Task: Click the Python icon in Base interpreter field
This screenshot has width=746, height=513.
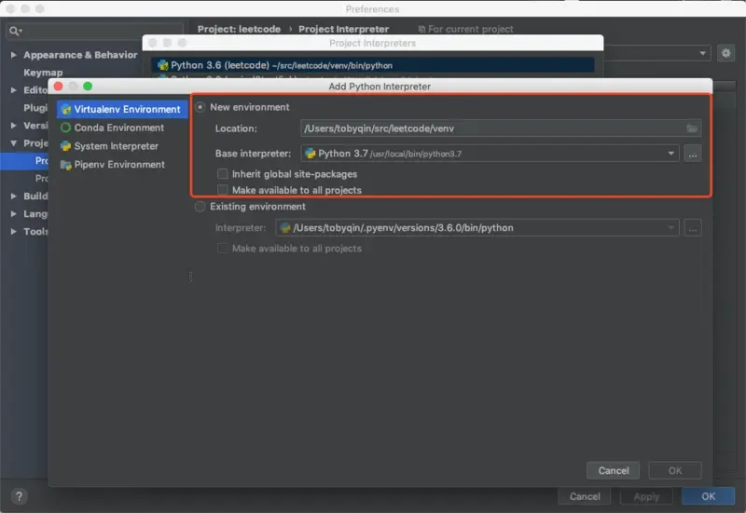Action: click(311, 154)
